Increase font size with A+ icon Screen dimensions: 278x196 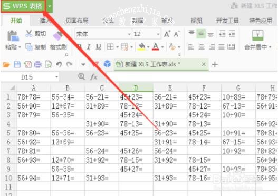point(167,34)
